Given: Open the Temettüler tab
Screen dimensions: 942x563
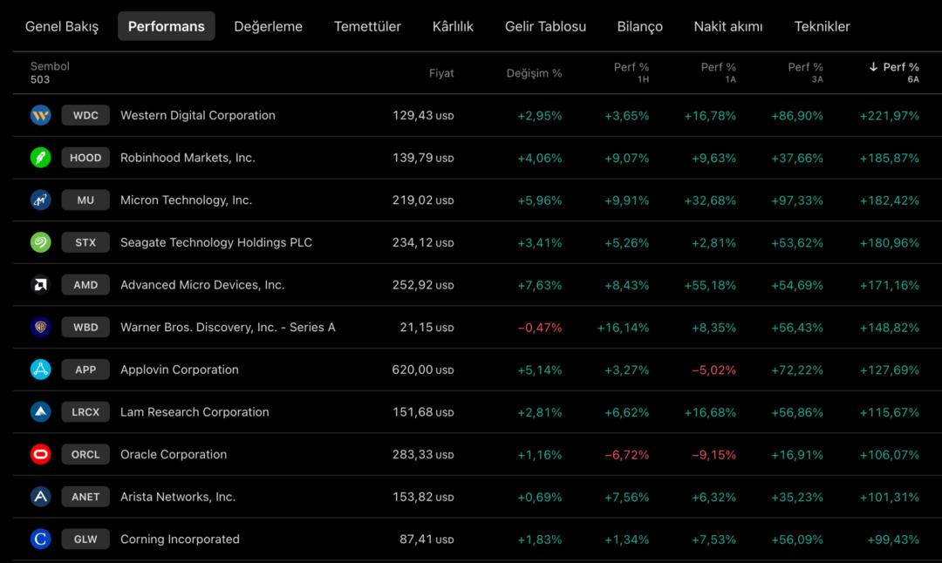Looking at the screenshot, I should tap(367, 26).
